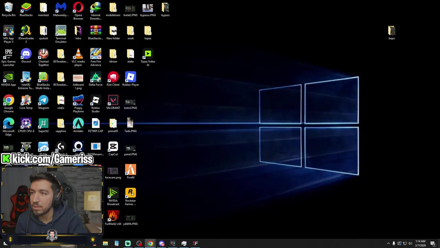Select the Topaz Video AI shortcut
Viewport: 440px width, 248px height.
tap(148, 58)
